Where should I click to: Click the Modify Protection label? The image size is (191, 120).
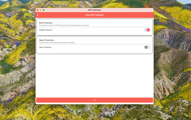tap(46, 30)
